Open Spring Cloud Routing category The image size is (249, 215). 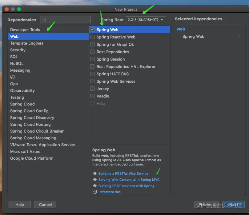[48, 124]
